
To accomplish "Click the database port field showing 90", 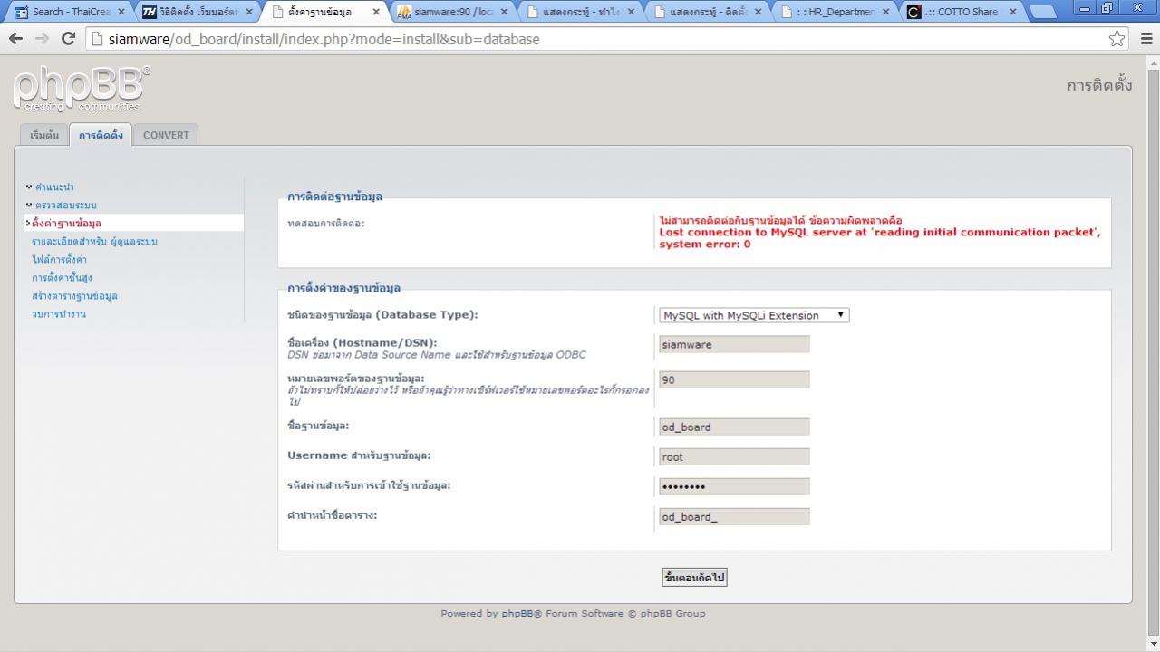I will pos(734,380).
